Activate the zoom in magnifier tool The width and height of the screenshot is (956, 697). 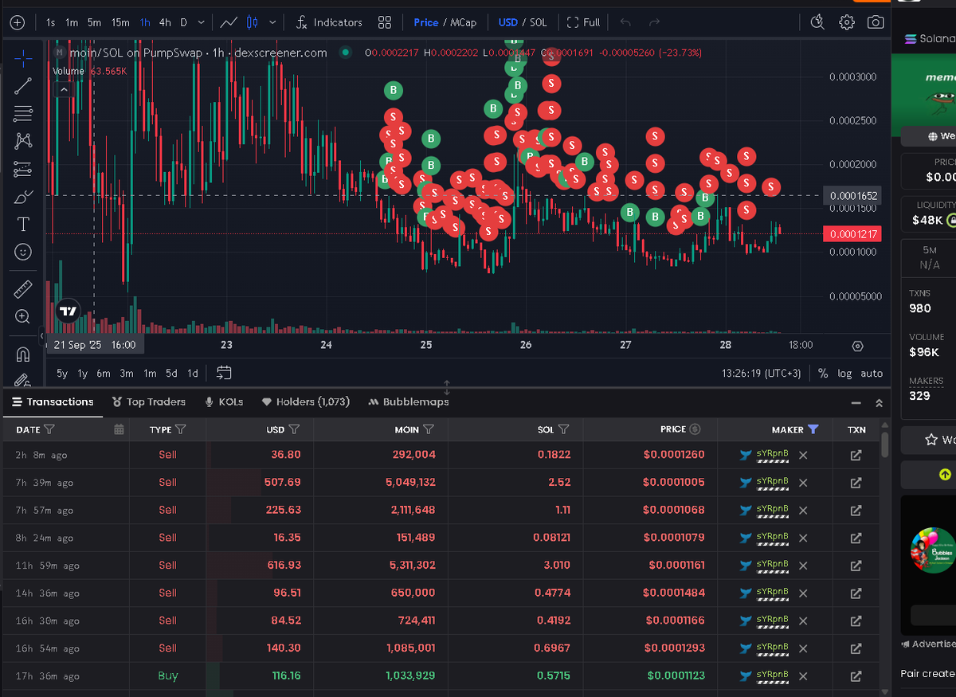tap(23, 317)
